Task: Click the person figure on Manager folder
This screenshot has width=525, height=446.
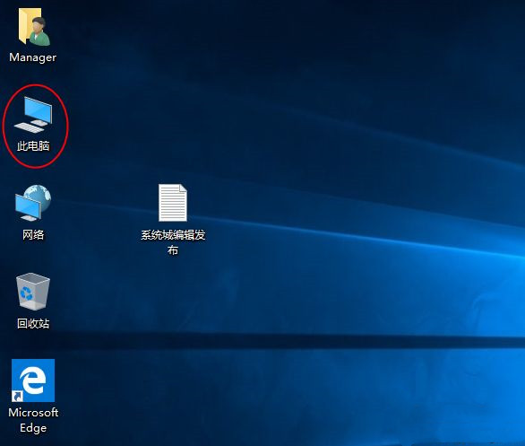Action: (x=39, y=32)
